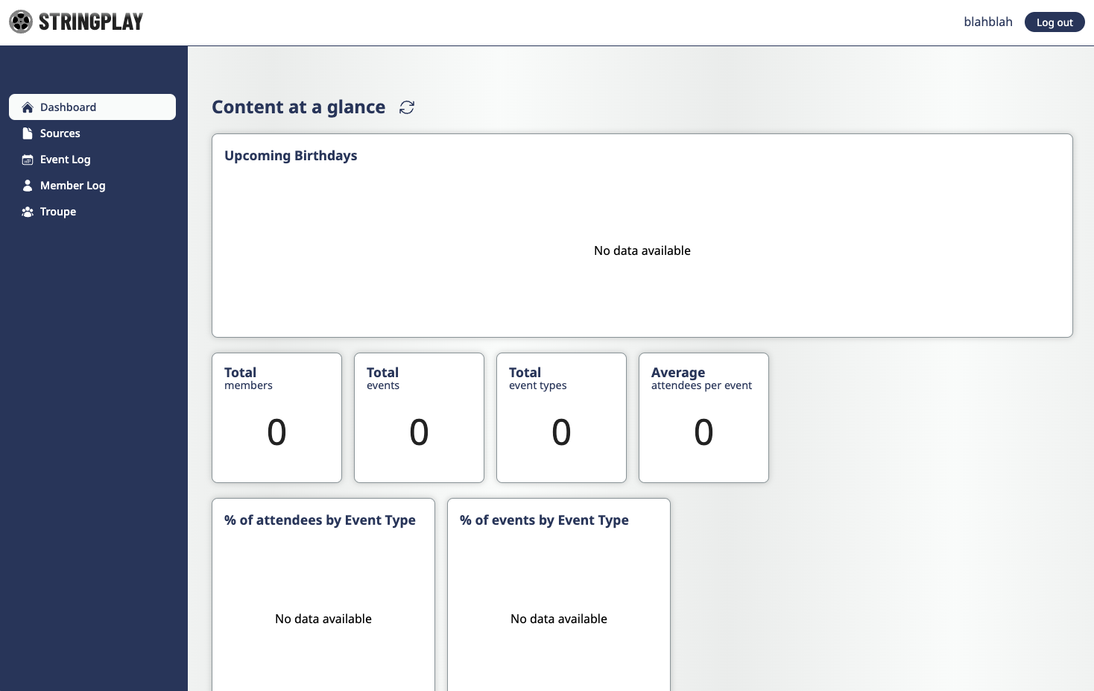
Task: Click the Troupe group icon
Action: point(28,212)
